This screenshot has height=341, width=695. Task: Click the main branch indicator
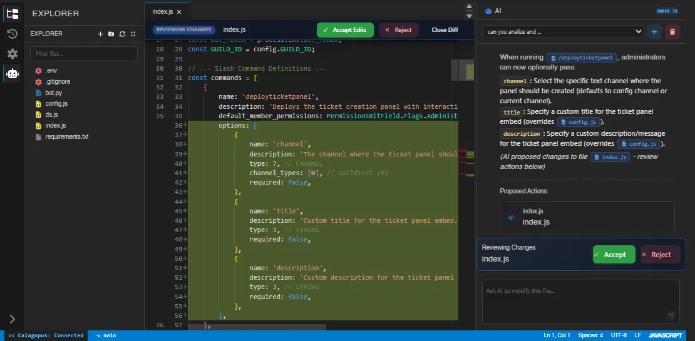(x=106, y=336)
